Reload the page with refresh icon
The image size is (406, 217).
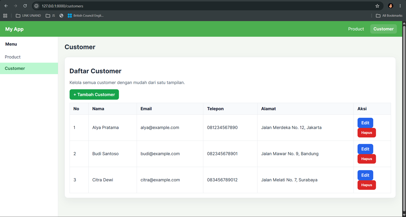[25, 6]
